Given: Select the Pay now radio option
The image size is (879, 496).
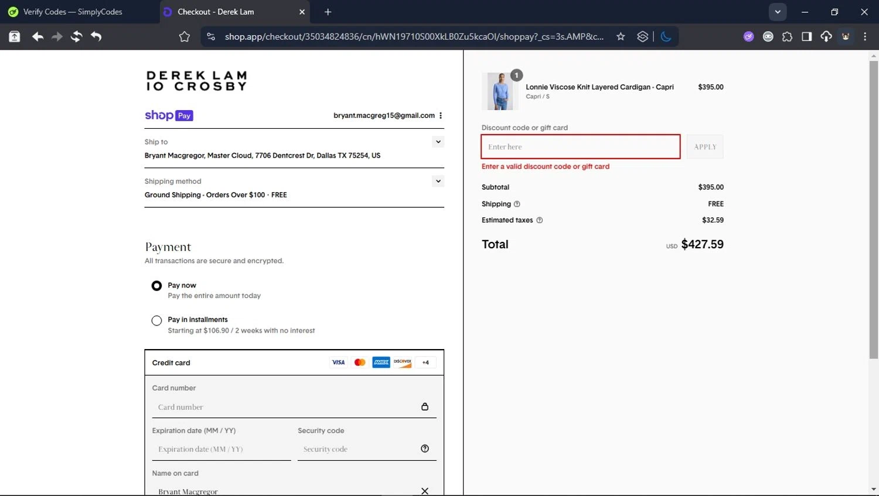Looking at the screenshot, I should (156, 286).
